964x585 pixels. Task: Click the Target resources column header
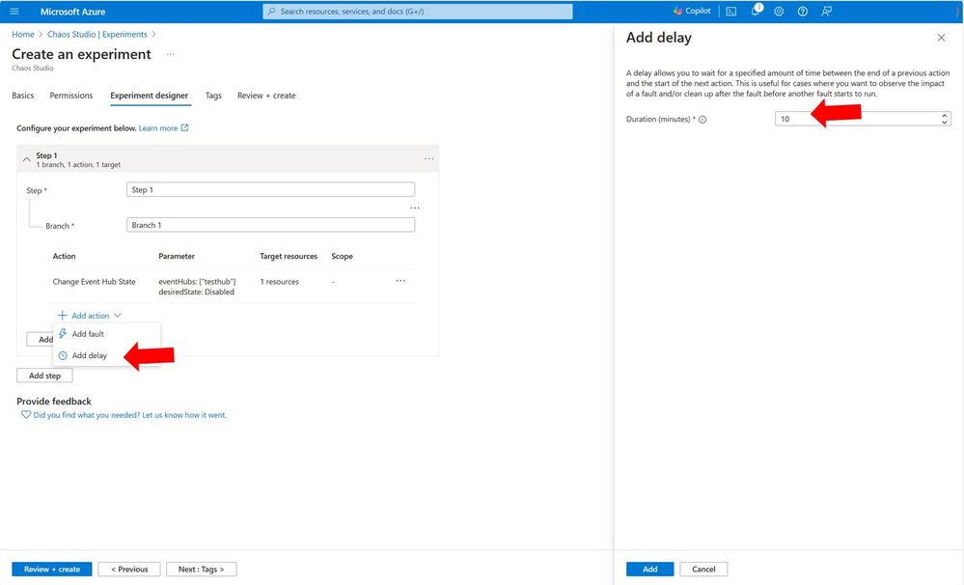tap(289, 256)
